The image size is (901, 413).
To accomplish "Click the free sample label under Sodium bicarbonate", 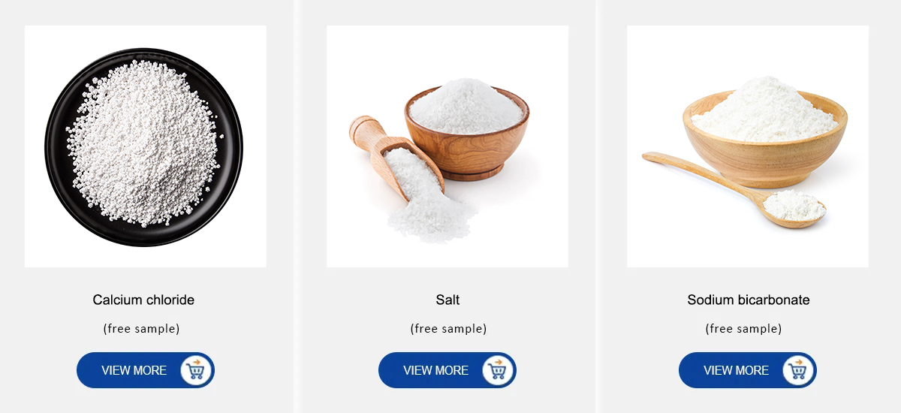I will (743, 328).
